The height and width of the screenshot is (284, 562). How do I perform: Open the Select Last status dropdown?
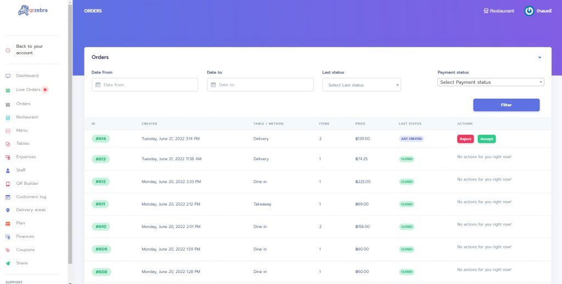[x=362, y=85]
